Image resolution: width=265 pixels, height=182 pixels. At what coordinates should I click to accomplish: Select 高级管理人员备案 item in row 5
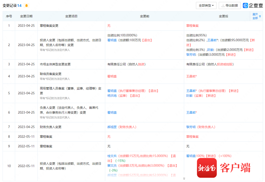pos(70,91)
